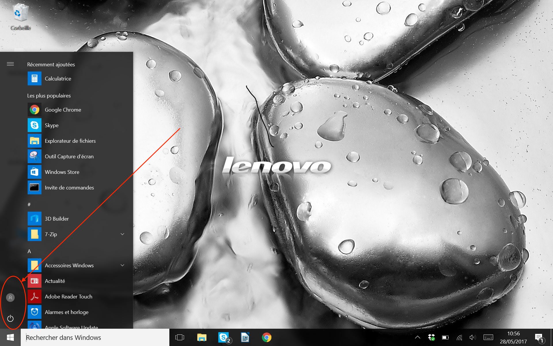Click the 'A' section letter header
The width and height of the screenshot is (553, 346).
pos(29,251)
